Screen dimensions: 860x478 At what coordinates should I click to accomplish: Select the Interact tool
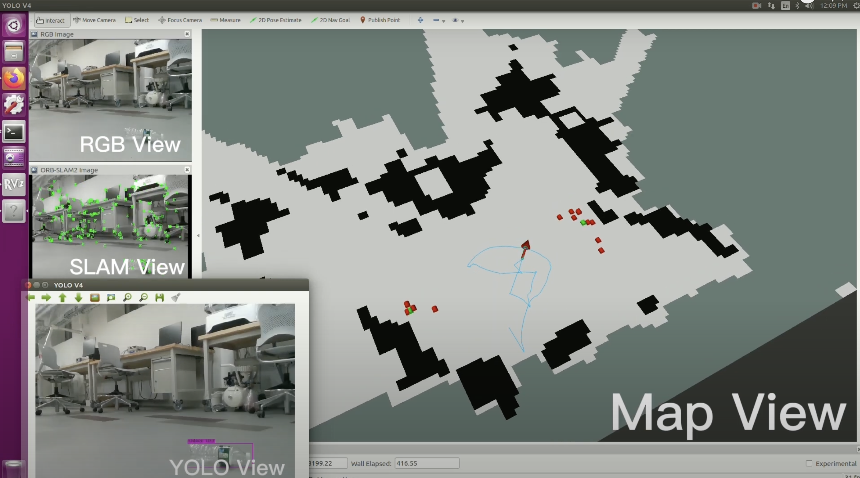(x=51, y=20)
